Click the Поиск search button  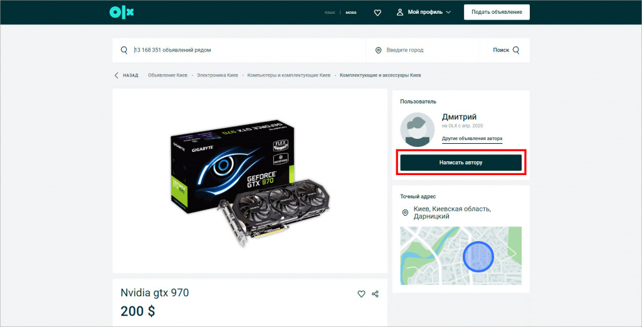[506, 50]
